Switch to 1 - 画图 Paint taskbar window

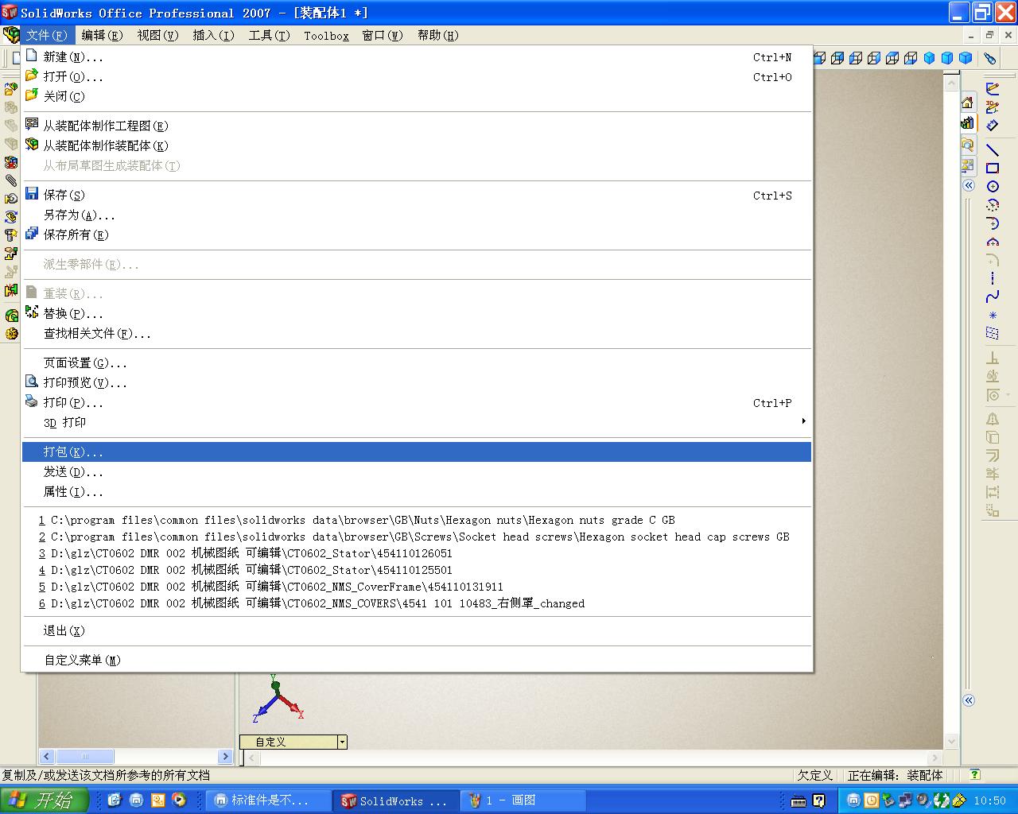(523, 800)
